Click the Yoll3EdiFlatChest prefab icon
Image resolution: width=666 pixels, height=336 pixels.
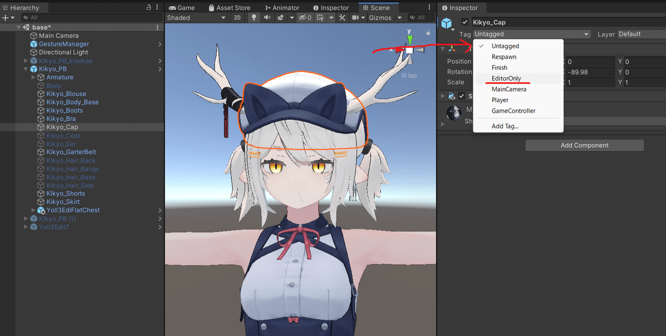point(42,210)
